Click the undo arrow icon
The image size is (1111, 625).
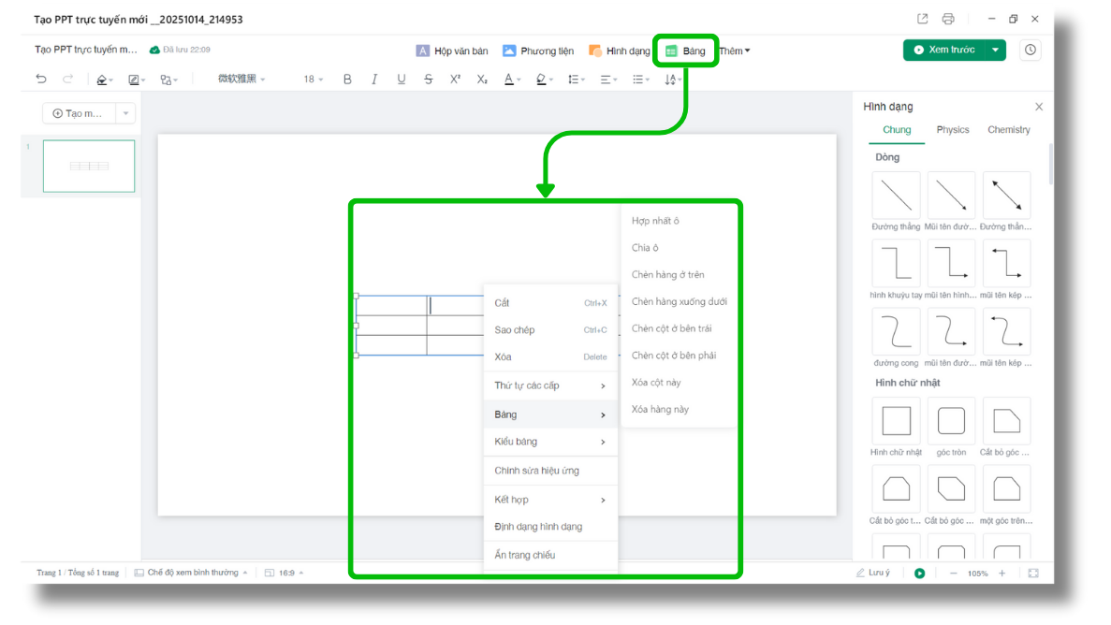pyautogui.click(x=41, y=80)
